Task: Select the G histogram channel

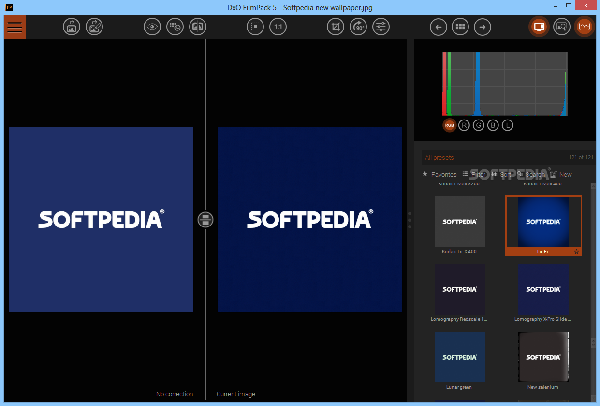Action: [479, 125]
